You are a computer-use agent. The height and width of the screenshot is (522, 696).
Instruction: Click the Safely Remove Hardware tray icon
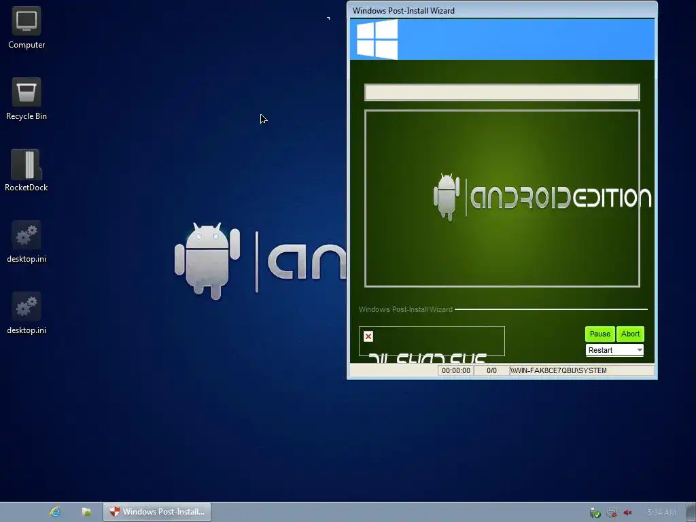coord(595,512)
